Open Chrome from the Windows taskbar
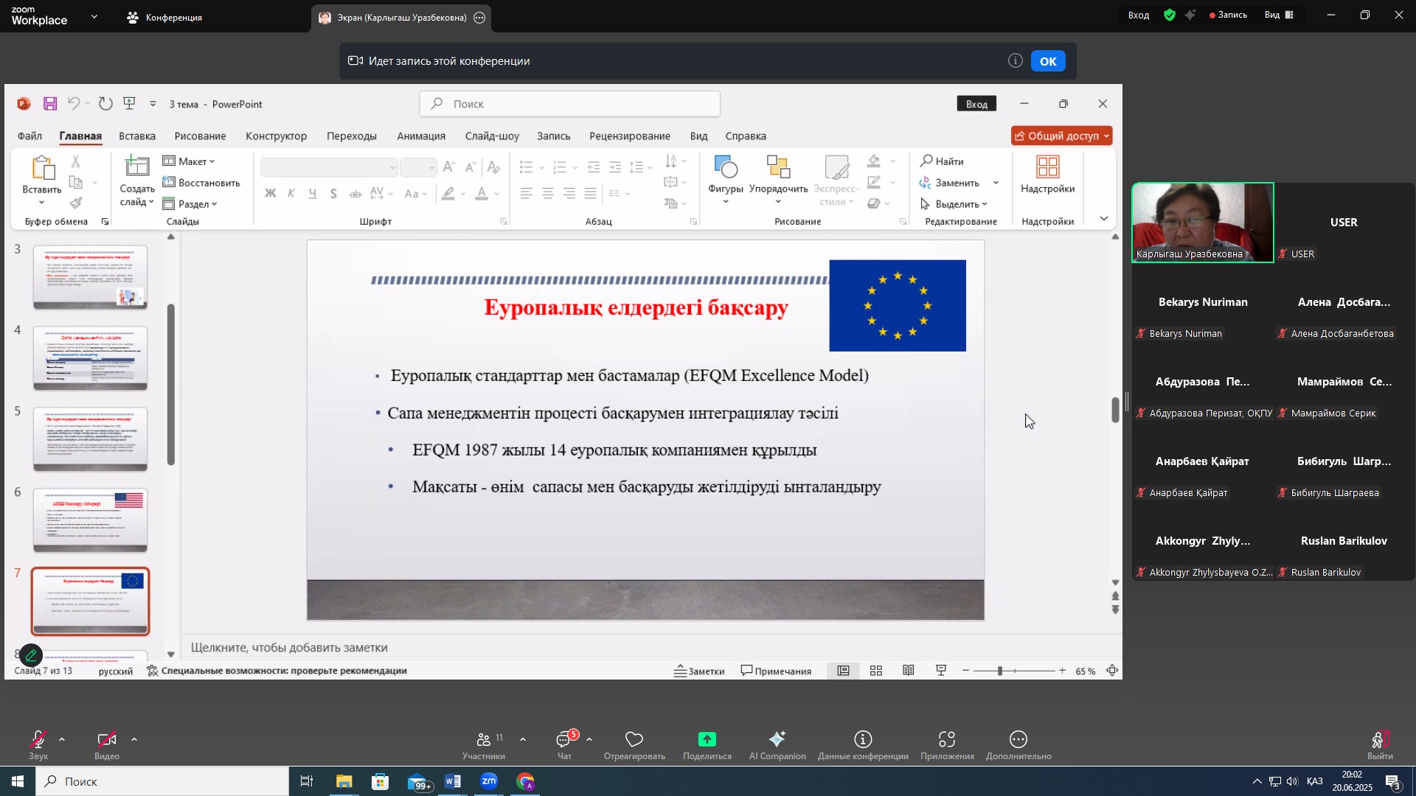This screenshot has height=796, width=1416. (525, 781)
